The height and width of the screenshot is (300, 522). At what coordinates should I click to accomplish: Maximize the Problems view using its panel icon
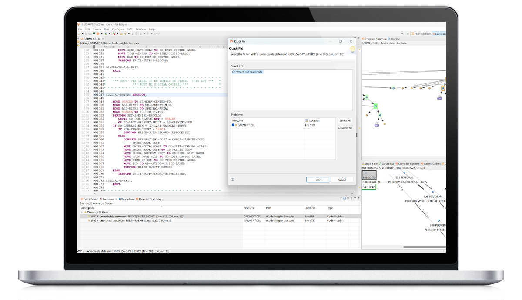pyautogui.click(x=358, y=198)
